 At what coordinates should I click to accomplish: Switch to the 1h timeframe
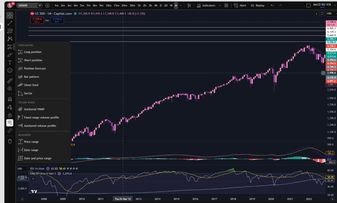point(139,5)
